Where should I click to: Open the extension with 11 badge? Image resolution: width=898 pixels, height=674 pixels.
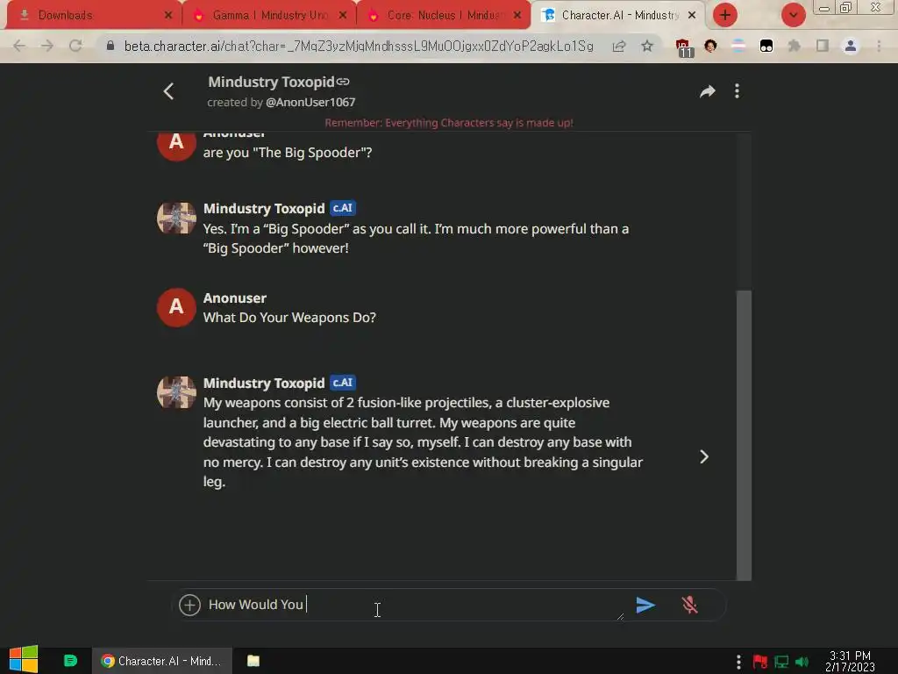683,47
